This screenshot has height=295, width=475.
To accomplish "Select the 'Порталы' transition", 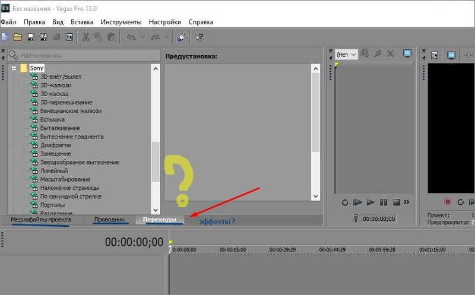I will pos(52,205).
